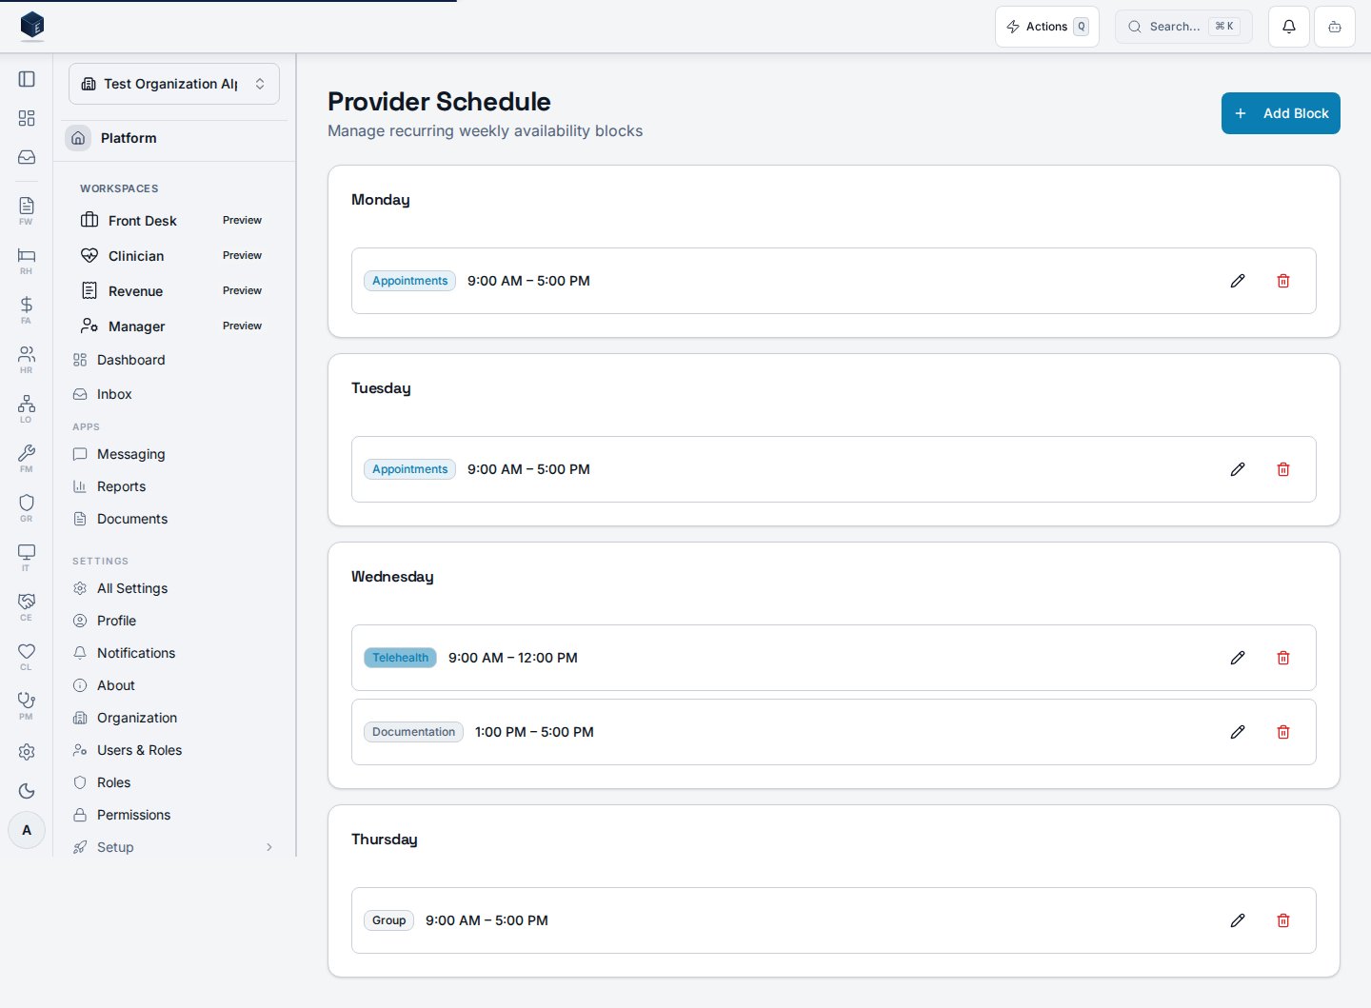Click the notifications bell icon
This screenshot has height=1008, width=1371.
(1289, 27)
